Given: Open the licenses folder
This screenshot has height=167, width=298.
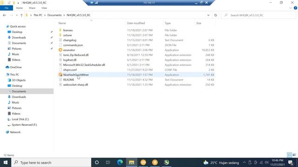Looking at the screenshot, I should 68,30.
